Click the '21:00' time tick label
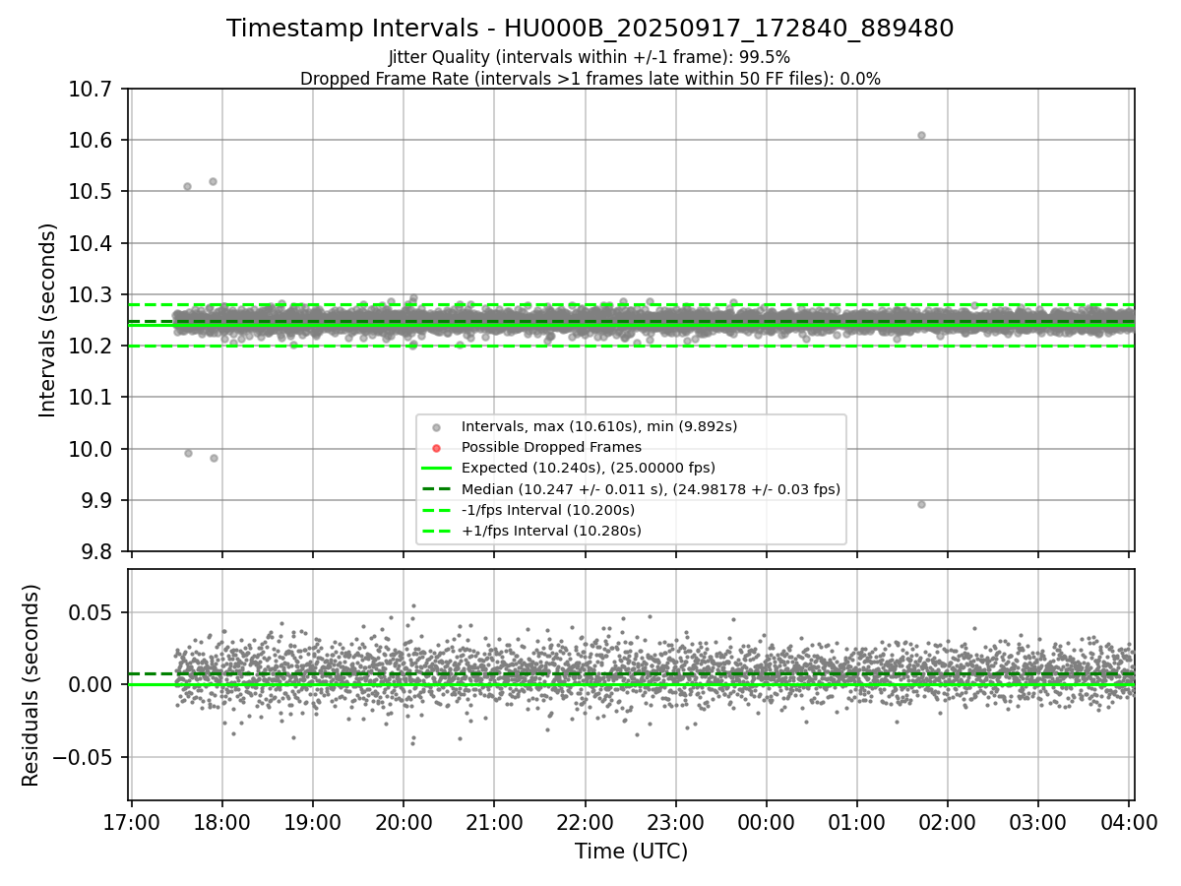The image size is (1181, 886). click(x=494, y=820)
